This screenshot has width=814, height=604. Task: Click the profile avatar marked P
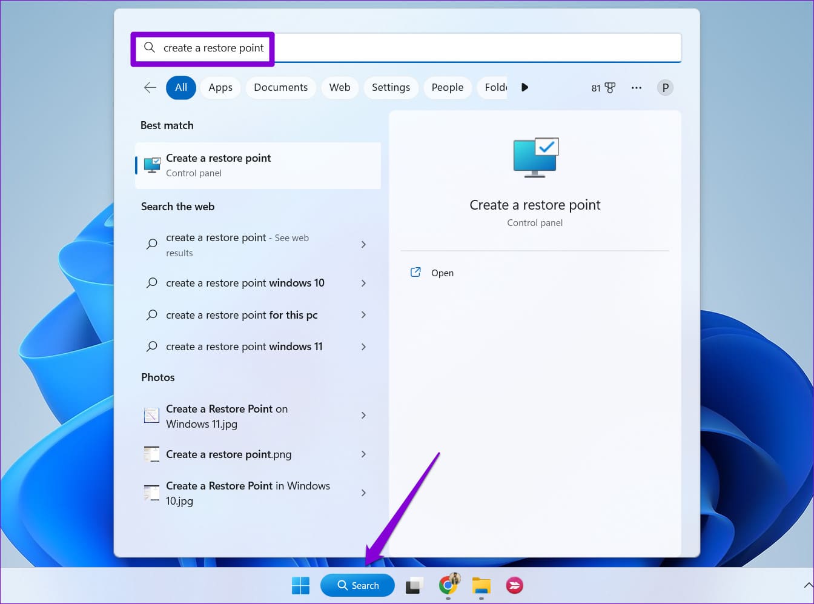click(665, 87)
